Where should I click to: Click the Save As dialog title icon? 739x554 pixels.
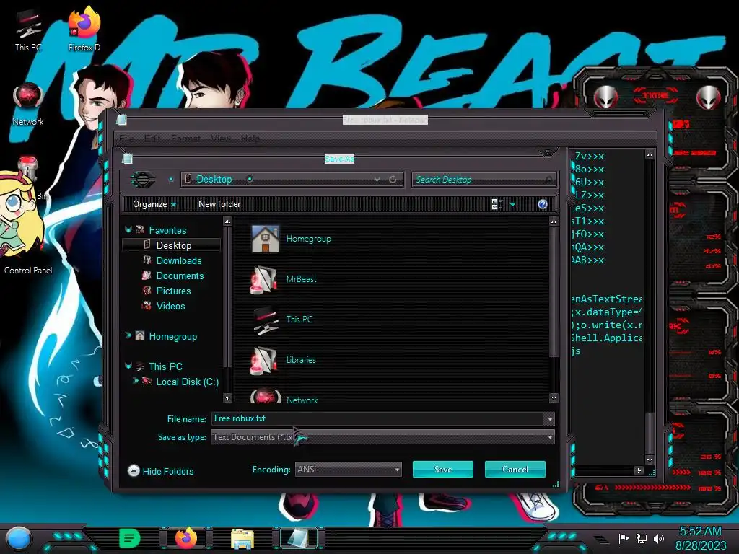tap(127, 158)
